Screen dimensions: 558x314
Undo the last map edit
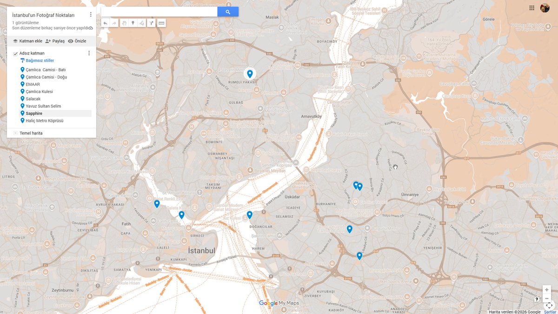click(105, 23)
